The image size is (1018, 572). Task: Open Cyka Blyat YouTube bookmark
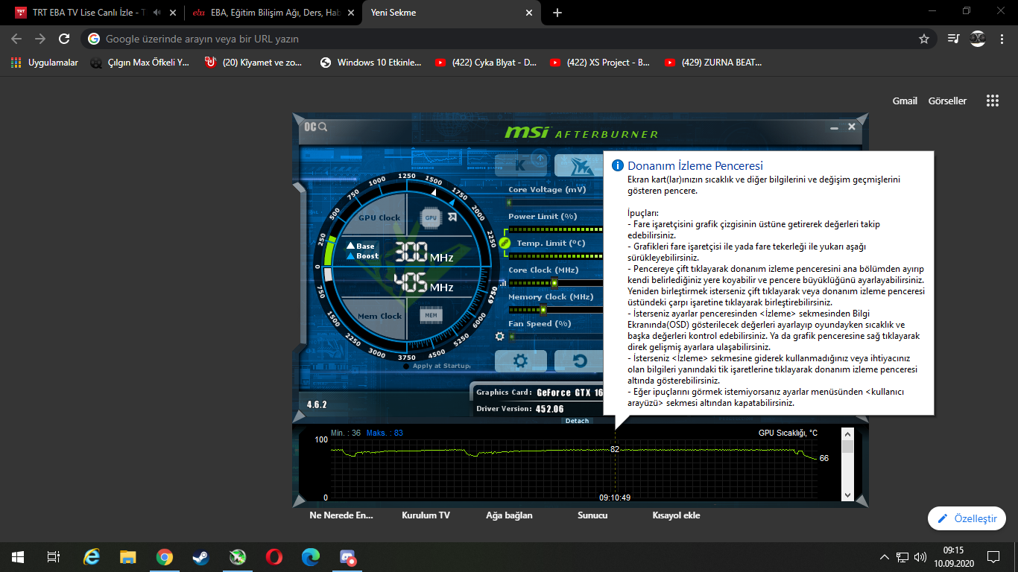coord(486,63)
